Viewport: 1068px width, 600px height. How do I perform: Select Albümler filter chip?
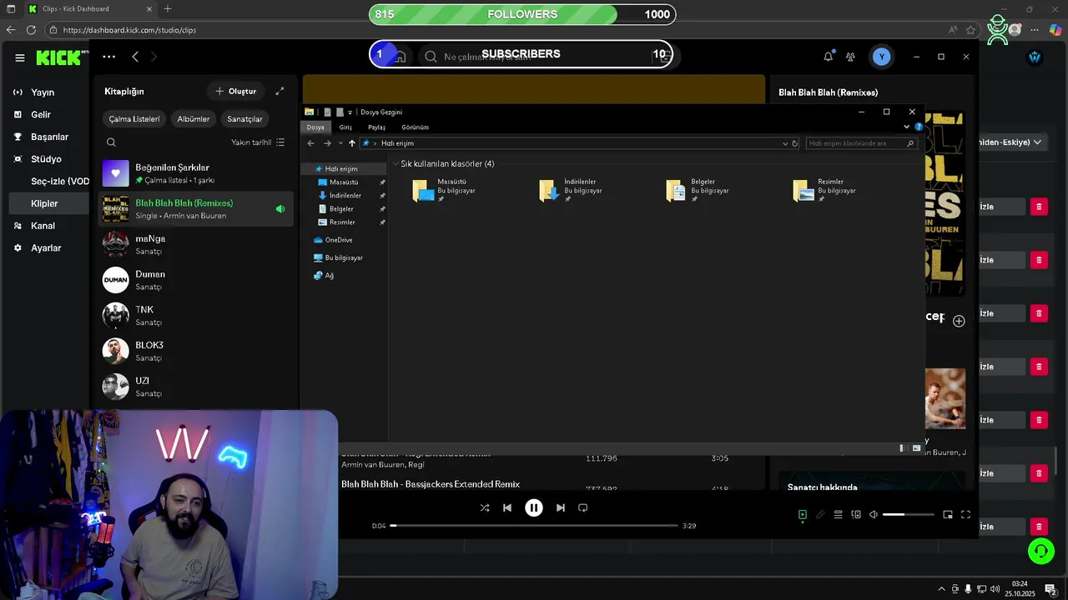click(194, 119)
